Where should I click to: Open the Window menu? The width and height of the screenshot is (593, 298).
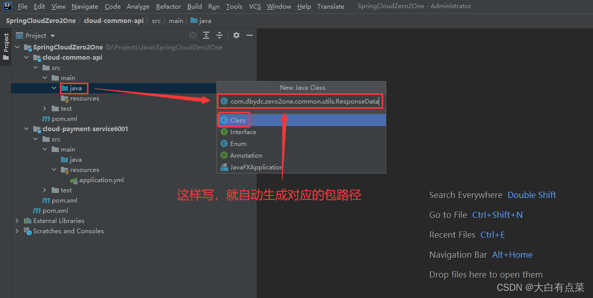pos(279,7)
